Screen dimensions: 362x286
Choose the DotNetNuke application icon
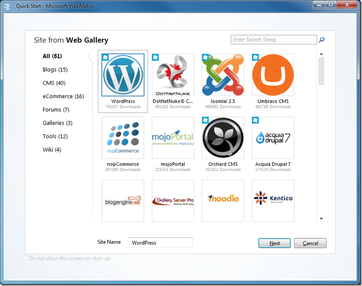173,75
